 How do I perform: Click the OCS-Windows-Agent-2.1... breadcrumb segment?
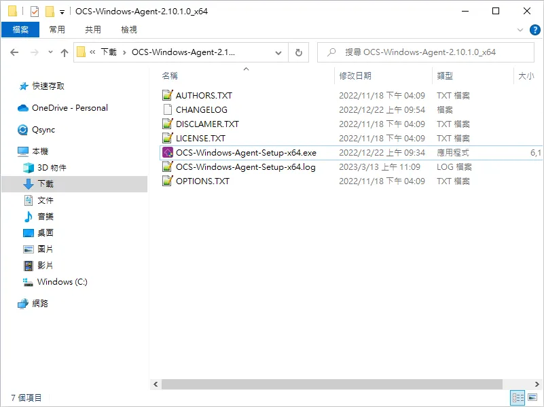pyautogui.click(x=183, y=52)
